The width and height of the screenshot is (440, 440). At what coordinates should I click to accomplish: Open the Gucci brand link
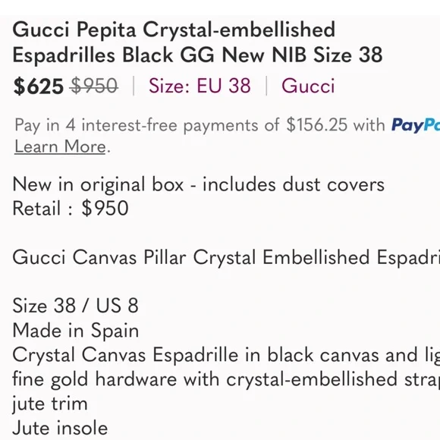coord(308,86)
